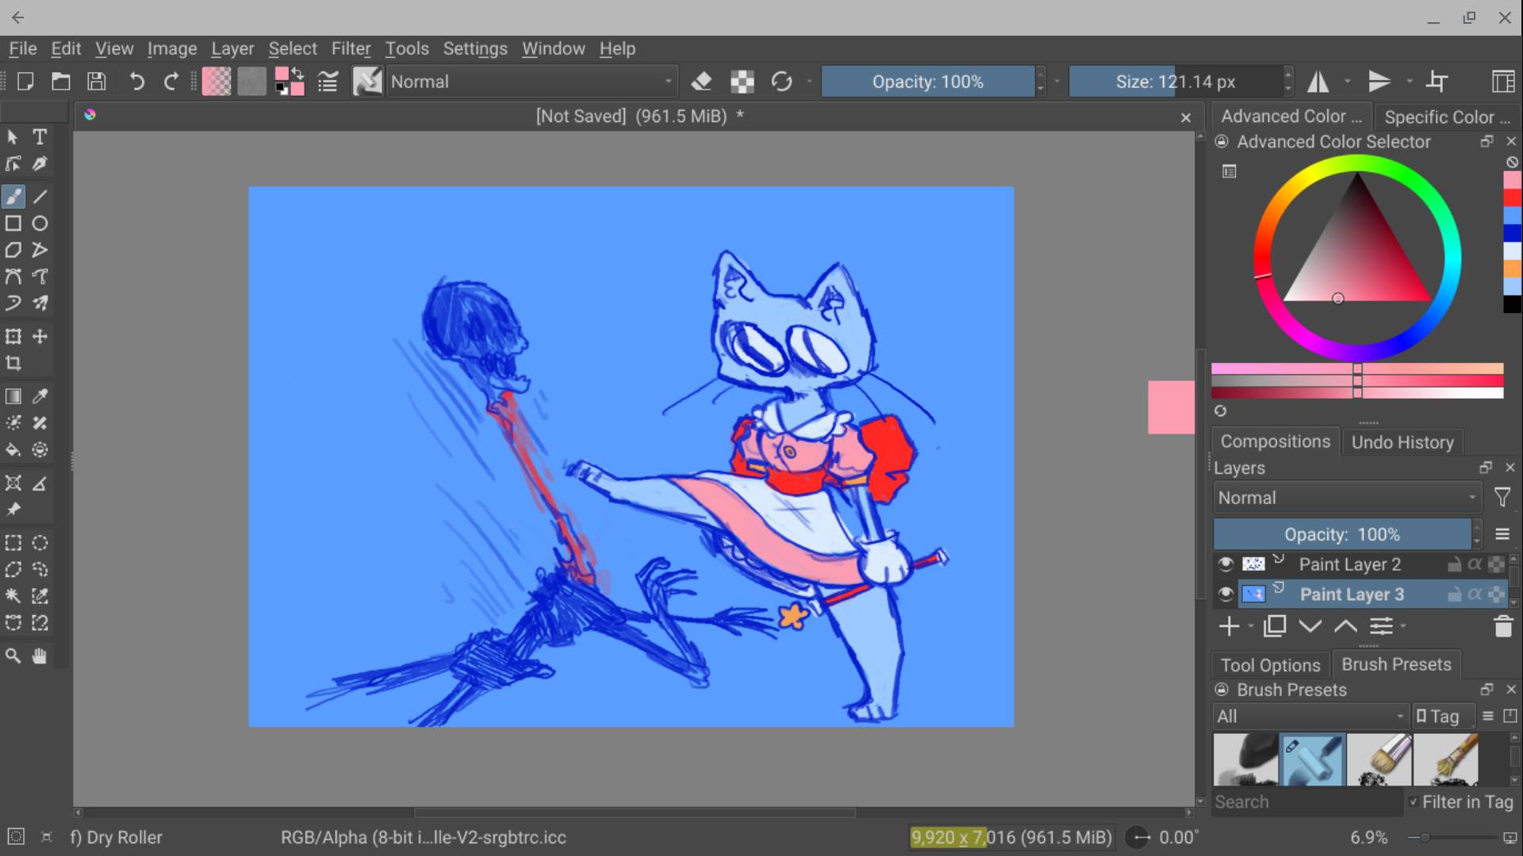This screenshot has height=856, width=1523.
Task: Reload the original brush preset
Action: pos(781,82)
